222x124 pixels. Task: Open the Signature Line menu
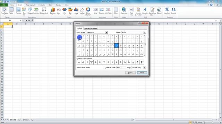tap(152, 11)
